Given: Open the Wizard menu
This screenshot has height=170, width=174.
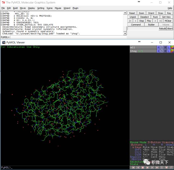Looking at the screenshot, I should pos(67,8).
